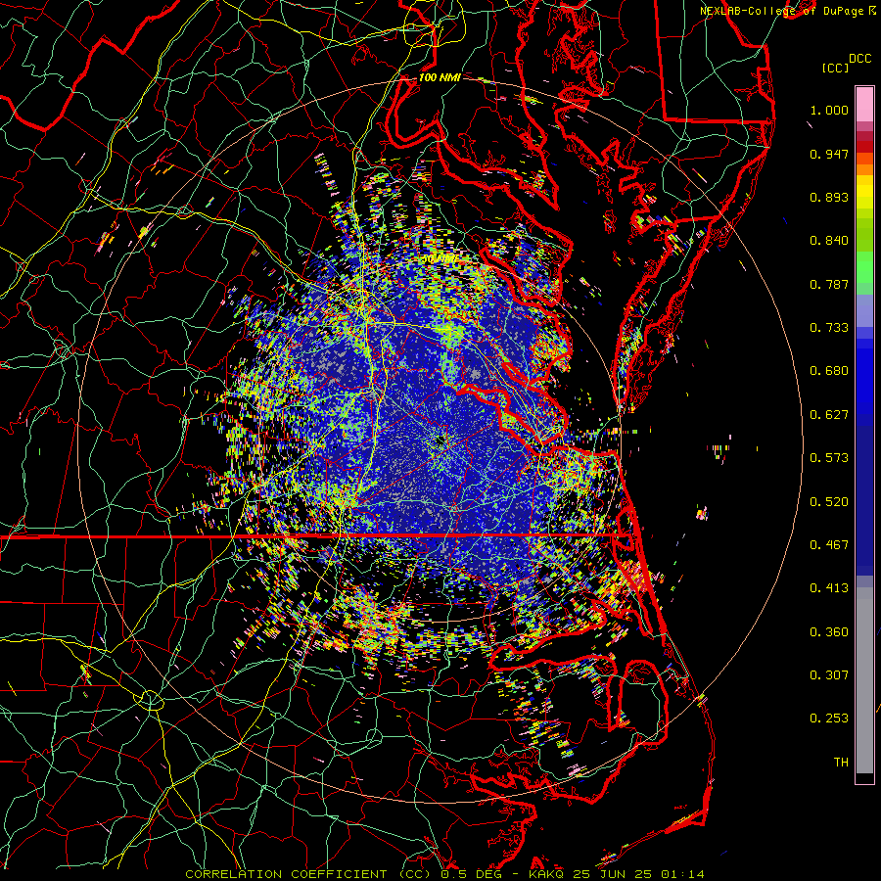Viewport: 881px width, 881px height.
Task: Click the 25 JUN 25 date text
Action: pyautogui.click(x=613, y=874)
